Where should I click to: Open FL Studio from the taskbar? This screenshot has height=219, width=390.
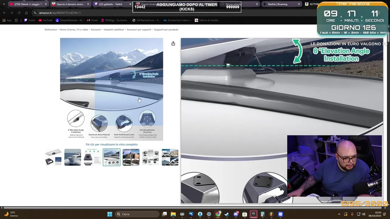(x=271, y=214)
